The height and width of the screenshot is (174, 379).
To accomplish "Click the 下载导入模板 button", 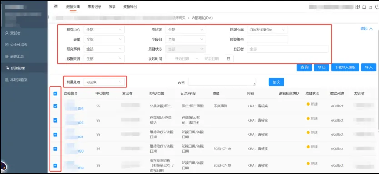I will click(345, 67).
